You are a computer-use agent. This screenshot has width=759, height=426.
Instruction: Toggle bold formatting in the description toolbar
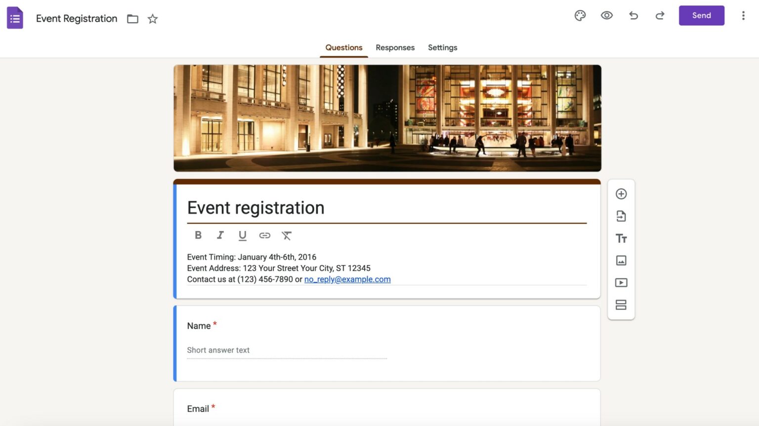point(198,235)
